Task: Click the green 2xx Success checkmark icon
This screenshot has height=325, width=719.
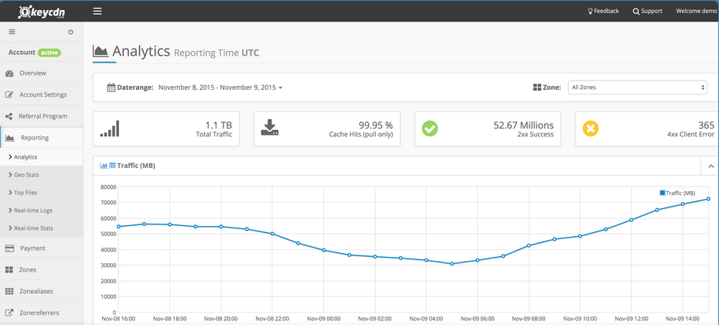Action: pyautogui.click(x=430, y=128)
